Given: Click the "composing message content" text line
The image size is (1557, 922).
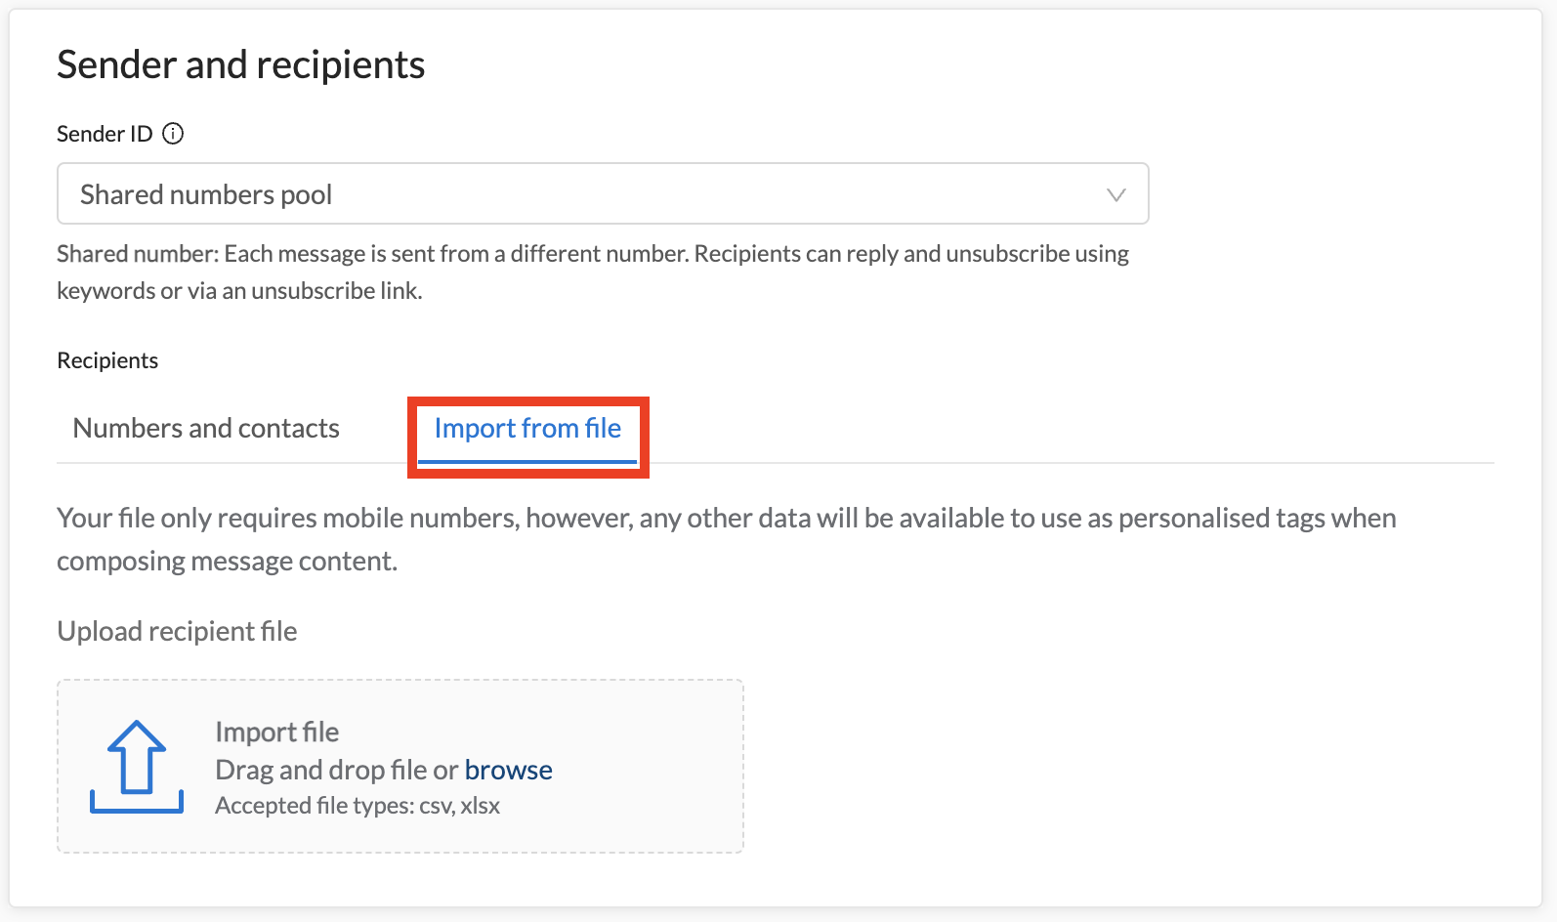Looking at the screenshot, I should (227, 562).
